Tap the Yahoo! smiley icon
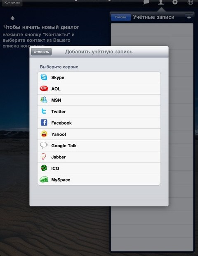Screen dimensions: 198x256 click(x=44, y=134)
